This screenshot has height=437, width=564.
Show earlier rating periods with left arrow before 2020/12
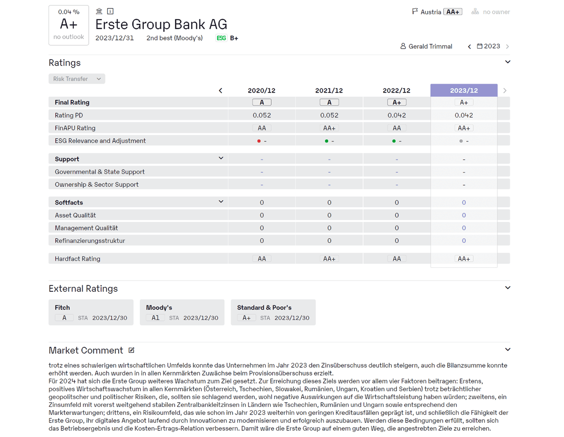220,90
